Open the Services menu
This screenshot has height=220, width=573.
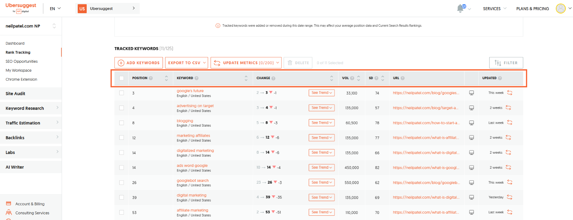click(x=495, y=9)
